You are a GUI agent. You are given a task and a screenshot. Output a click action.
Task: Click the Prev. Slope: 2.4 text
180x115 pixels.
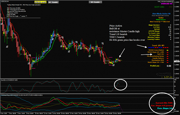coord(165,108)
